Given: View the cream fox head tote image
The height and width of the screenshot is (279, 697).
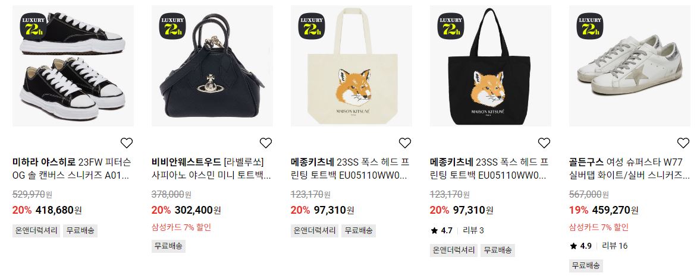Looking at the screenshot, I should click(x=351, y=66).
